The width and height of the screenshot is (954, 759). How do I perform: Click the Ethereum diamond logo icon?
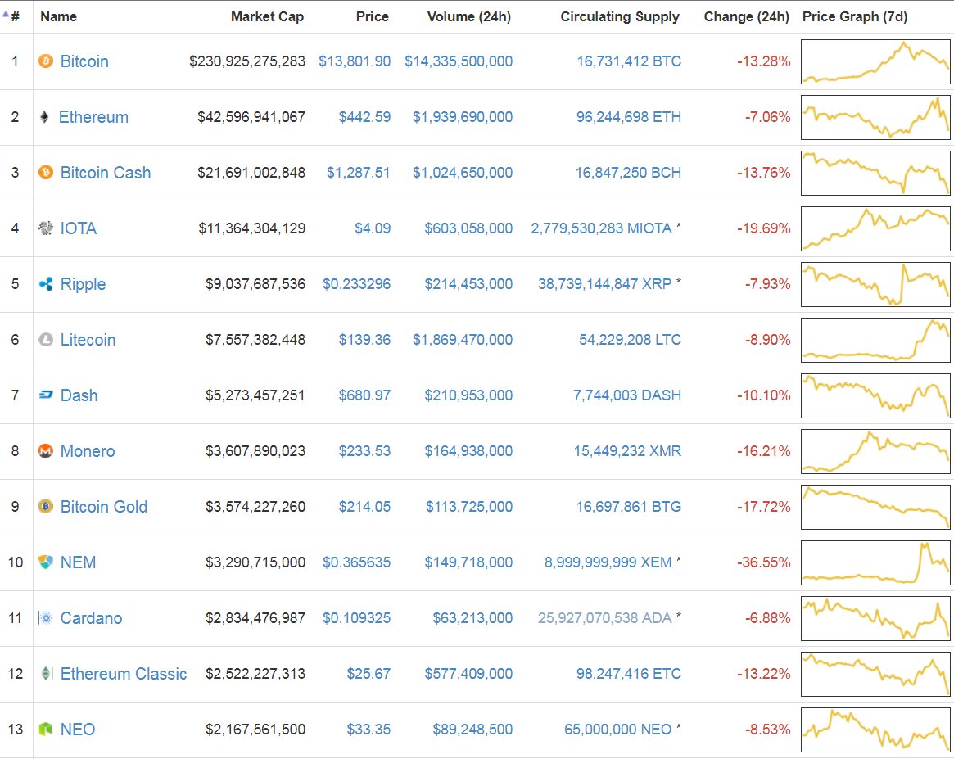pyautogui.click(x=44, y=117)
